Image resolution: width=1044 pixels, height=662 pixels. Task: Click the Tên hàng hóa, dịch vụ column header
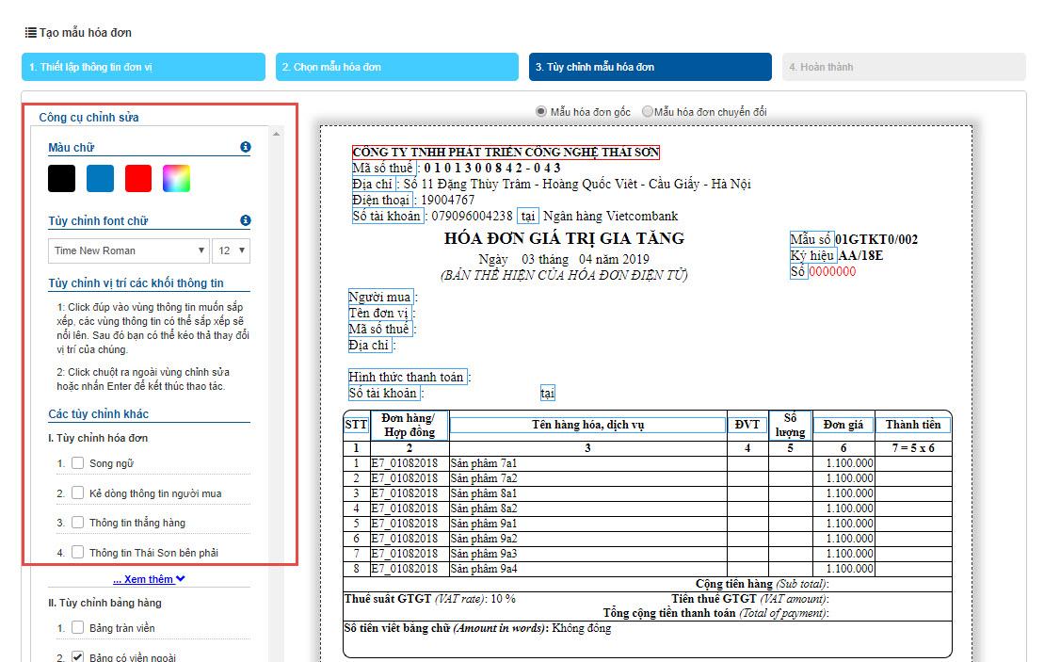pyautogui.click(x=587, y=425)
